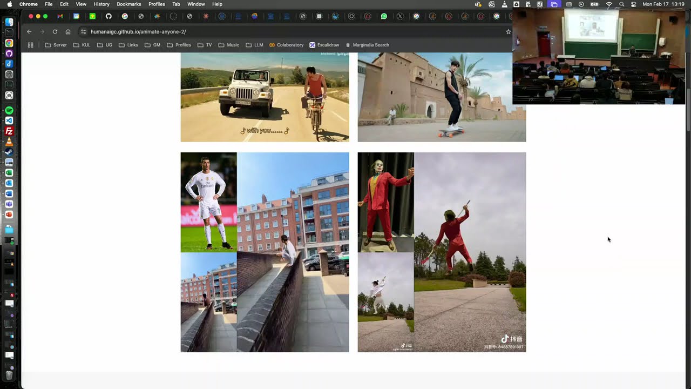Image resolution: width=691 pixels, height=389 pixels.
Task: Open Wi-Fi status in menu bar
Action: (609, 4)
